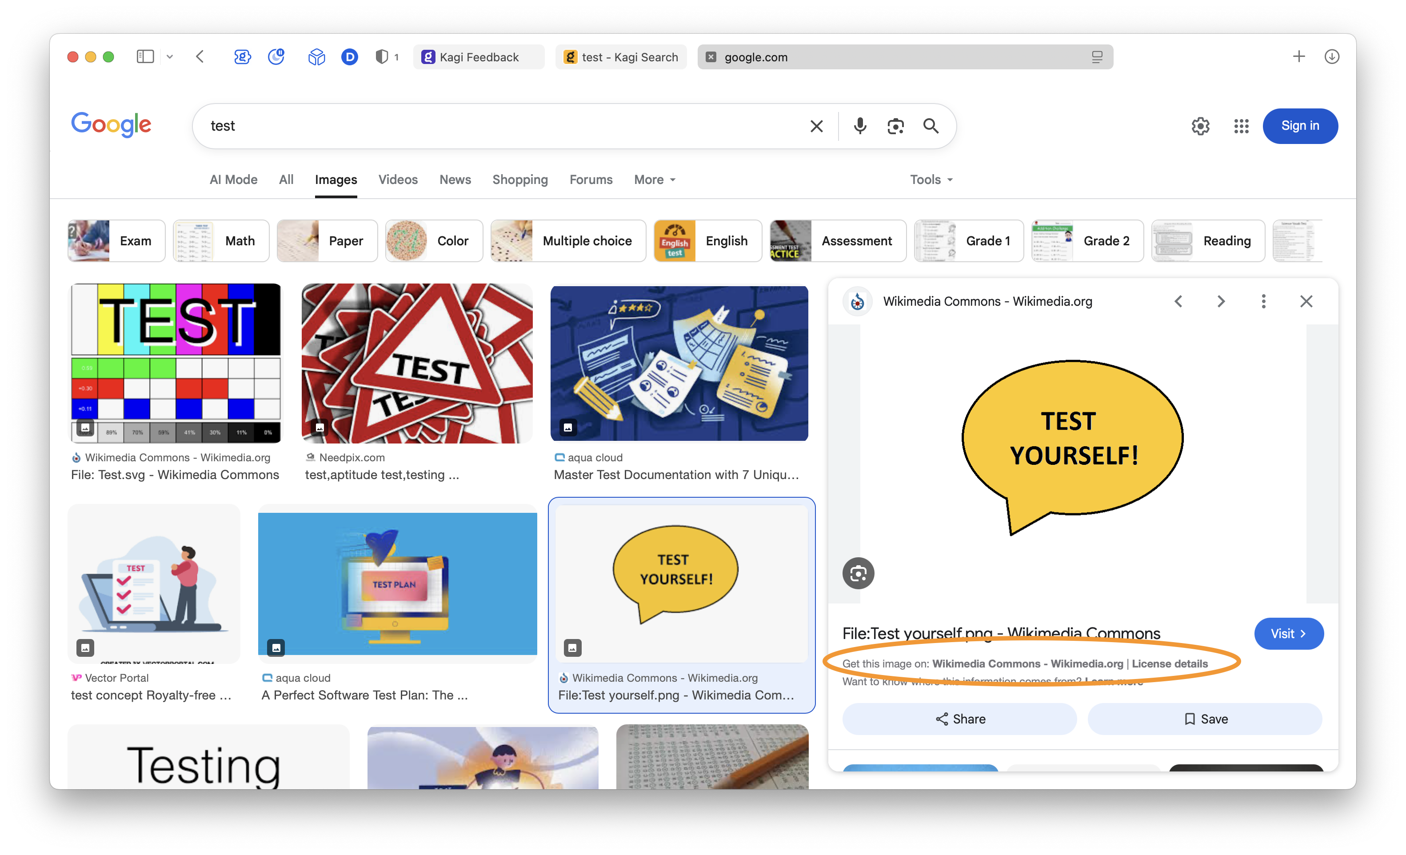The width and height of the screenshot is (1406, 855).
Task: Open the shield privacy indicator
Action: pos(382,56)
